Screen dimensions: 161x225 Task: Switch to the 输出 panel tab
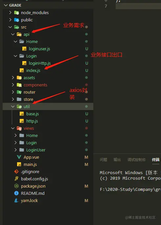click(117, 160)
